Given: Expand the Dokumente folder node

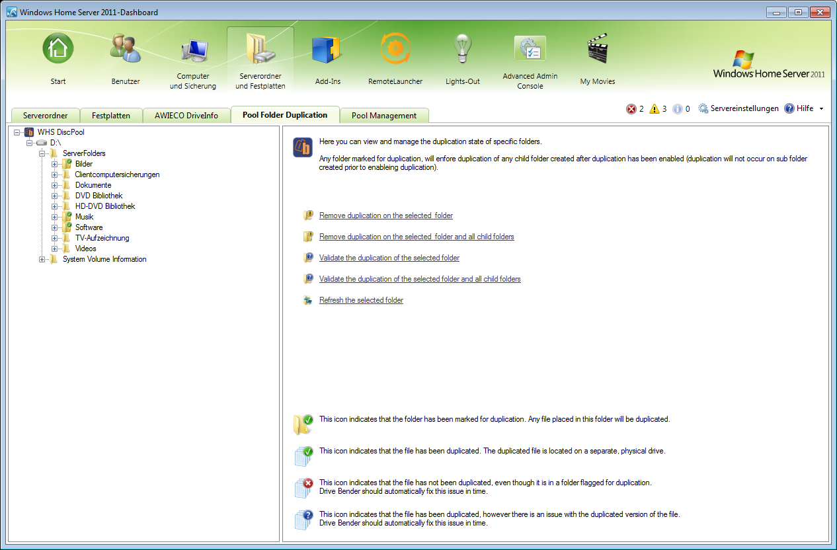Looking at the screenshot, I should pos(55,185).
